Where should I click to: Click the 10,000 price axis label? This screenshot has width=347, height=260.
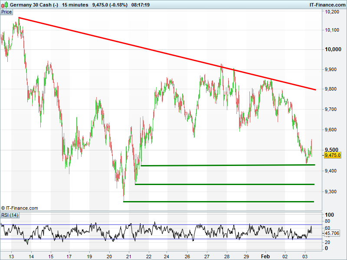(334, 50)
